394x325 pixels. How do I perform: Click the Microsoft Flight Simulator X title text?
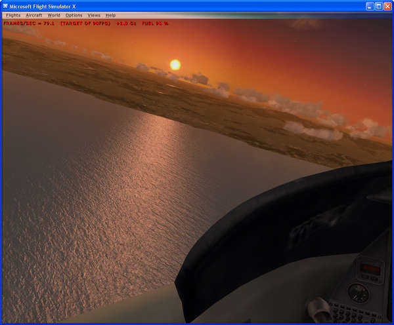(x=43, y=7)
